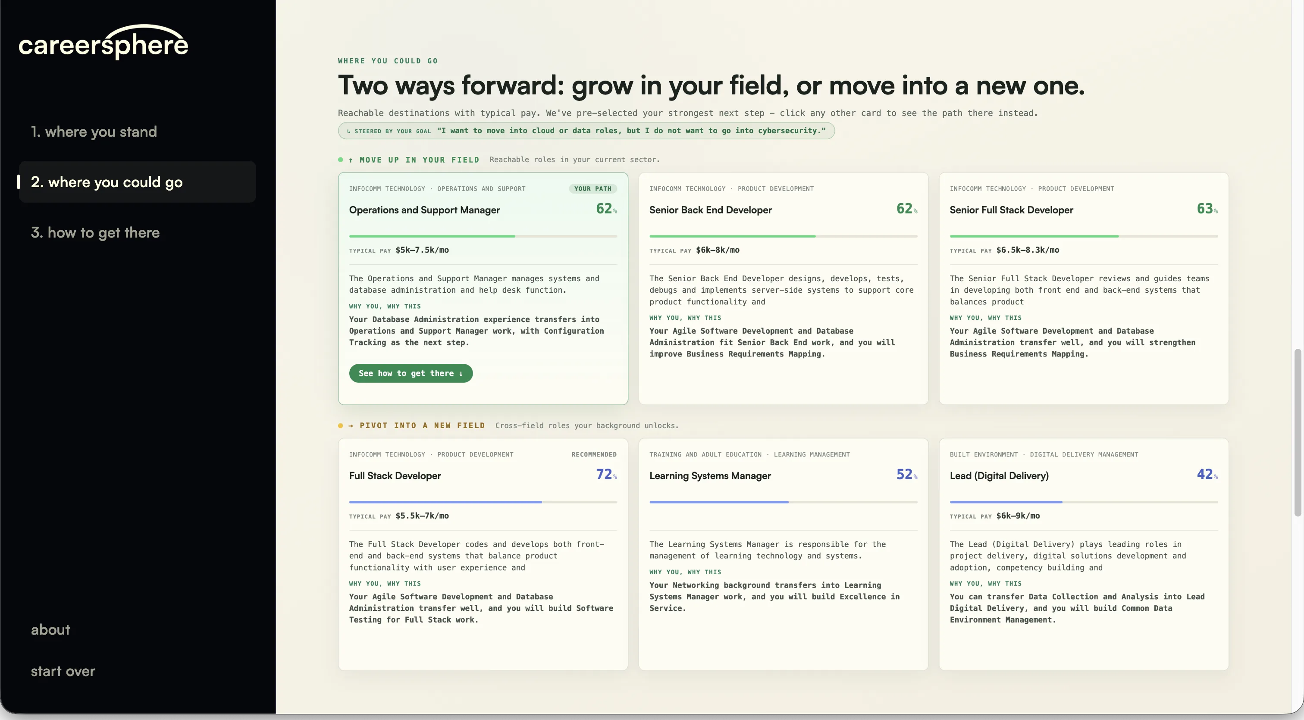Go to step 3 how to get there
This screenshot has width=1304, height=720.
95,232
